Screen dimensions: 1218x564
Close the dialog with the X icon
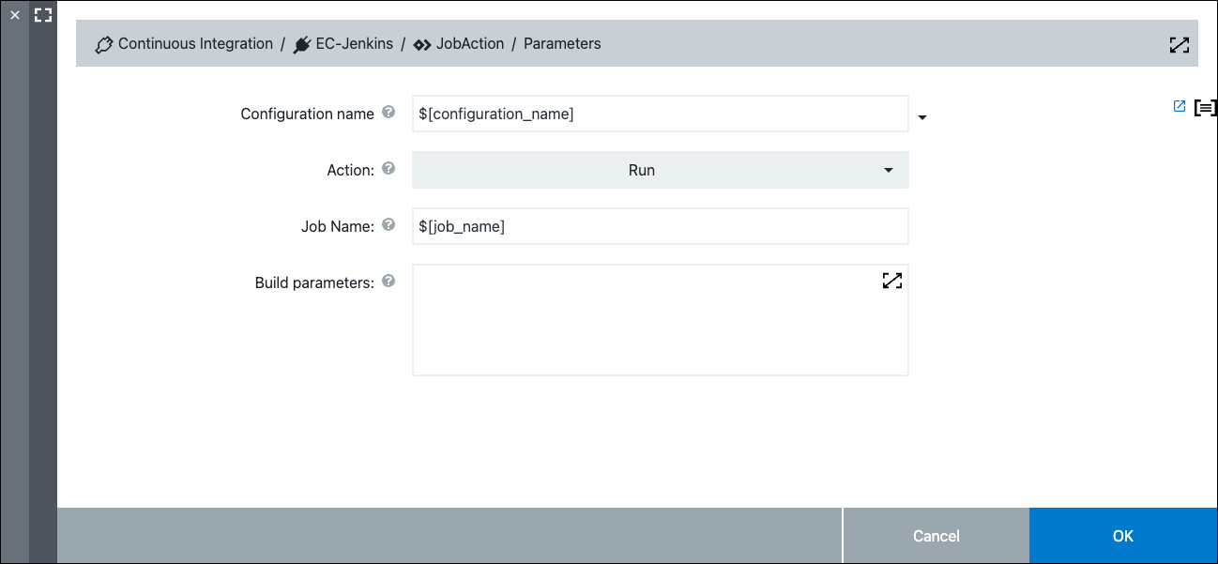coord(14,15)
